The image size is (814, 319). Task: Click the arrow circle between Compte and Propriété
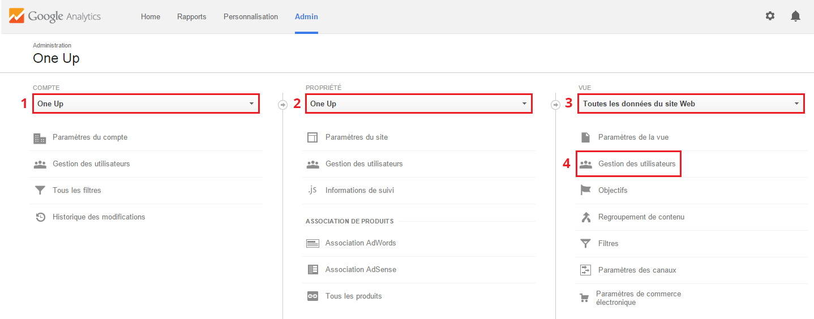click(282, 105)
